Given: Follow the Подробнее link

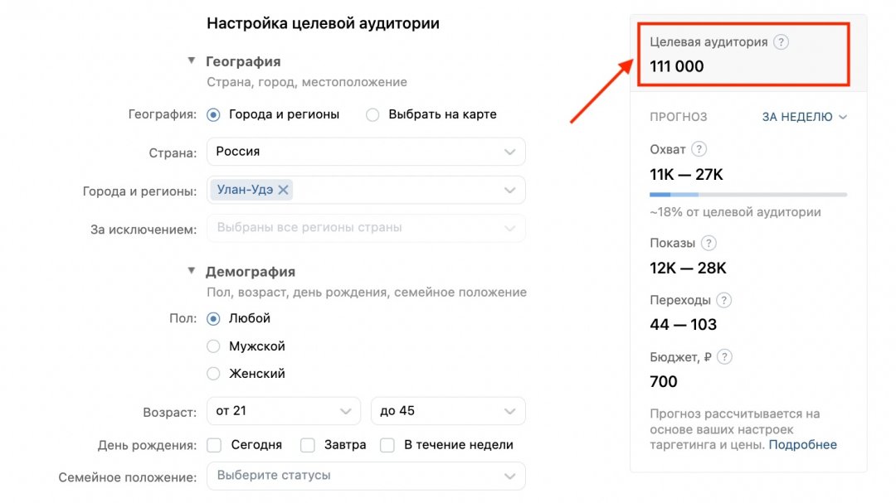Looking at the screenshot, I should click(802, 445).
